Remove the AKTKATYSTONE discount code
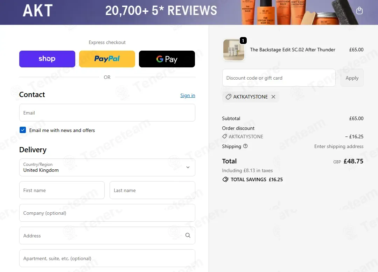378x272 pixels. [x=273, y=97]
